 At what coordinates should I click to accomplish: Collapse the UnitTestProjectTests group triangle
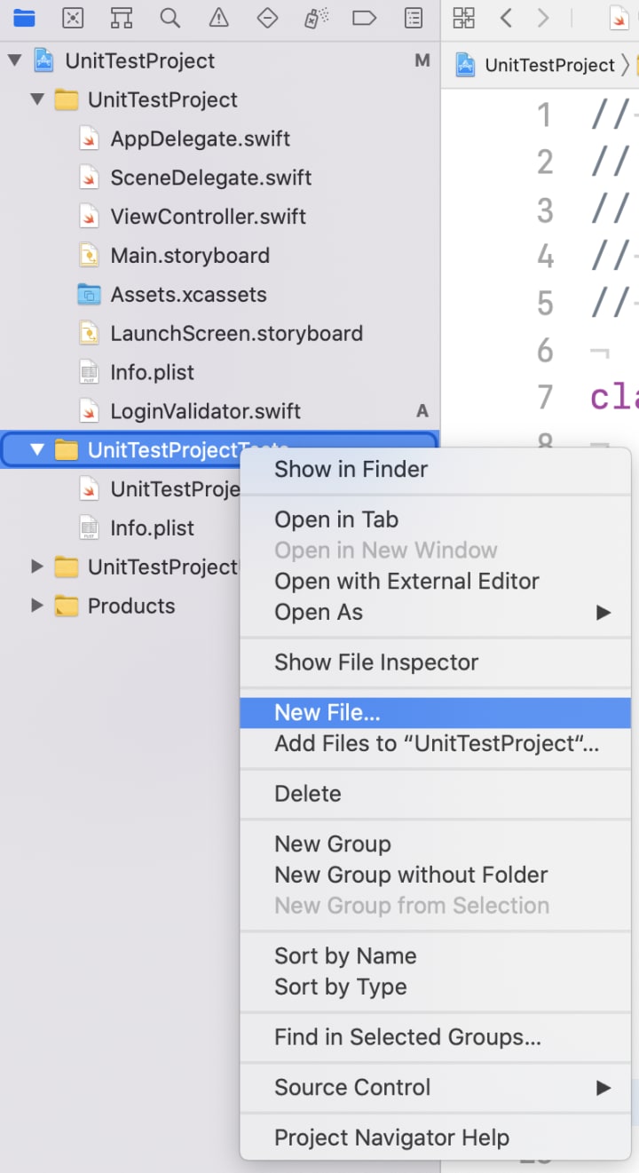pyautogui.click(x=37, y=450)
